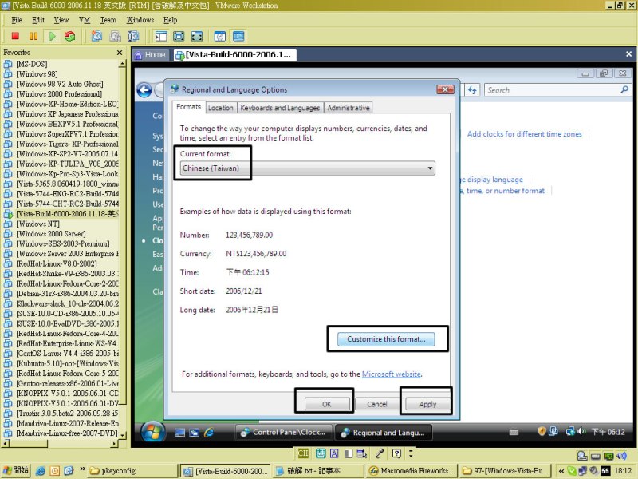Image resolution: width=638 pixels, height=479 pixels.
Task: Click Add clocks for different time zones link
Action: coord(525,134)
